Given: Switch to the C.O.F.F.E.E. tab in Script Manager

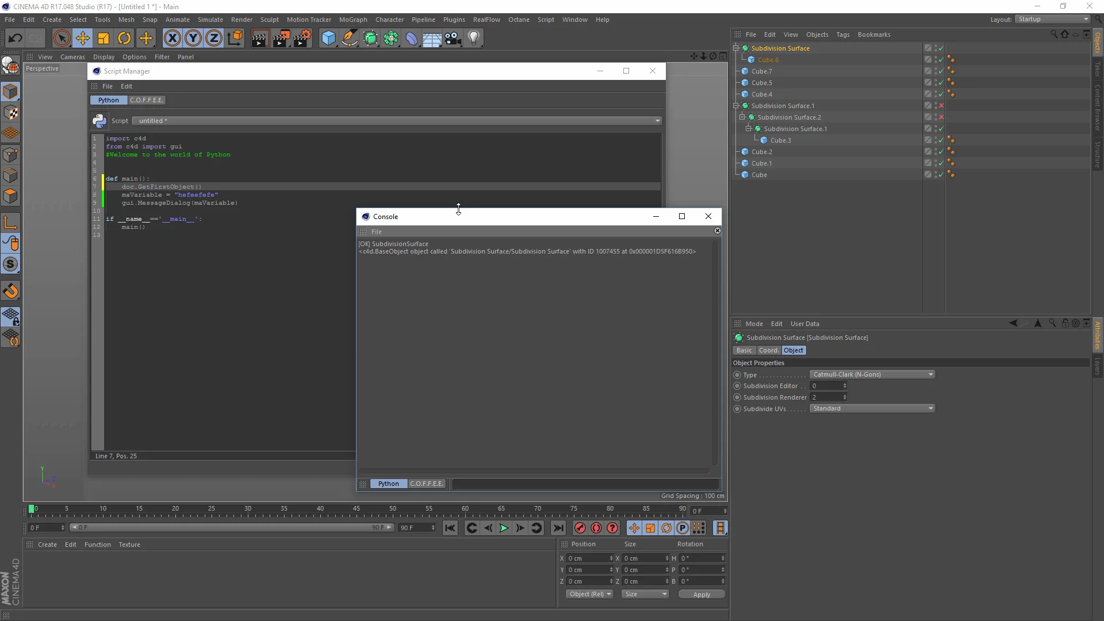Looking at the screenshot, I should point(147,99).
